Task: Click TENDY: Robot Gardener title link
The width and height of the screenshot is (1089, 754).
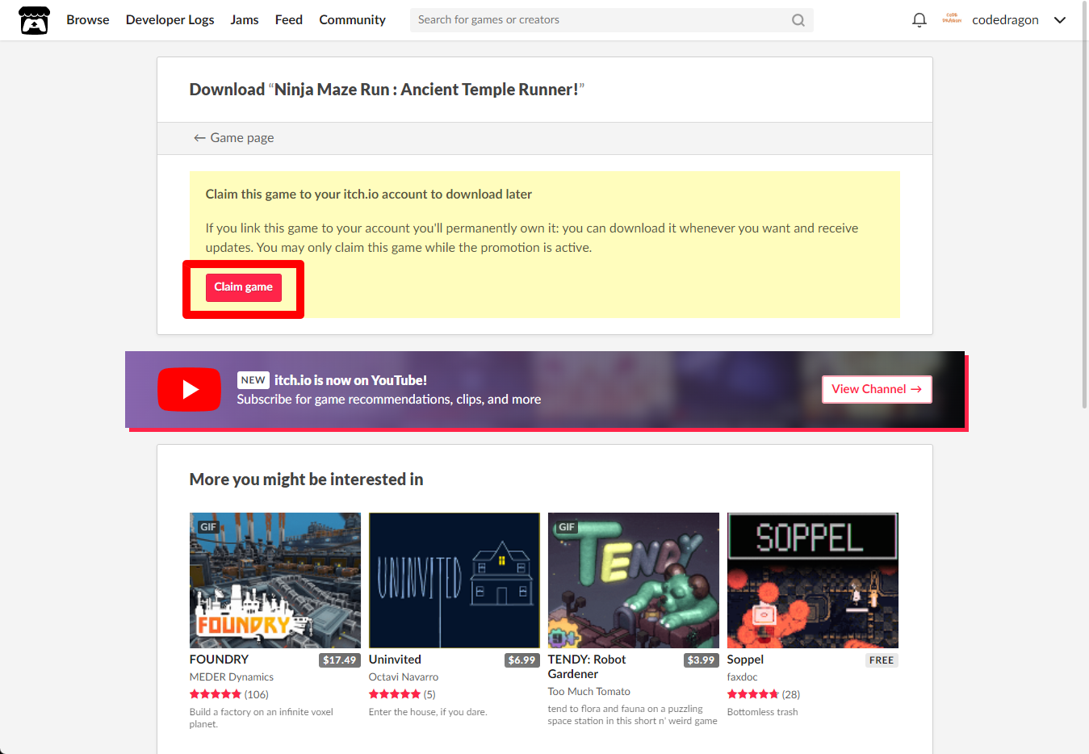Action: pyautogui.click(x=587, y=667)
